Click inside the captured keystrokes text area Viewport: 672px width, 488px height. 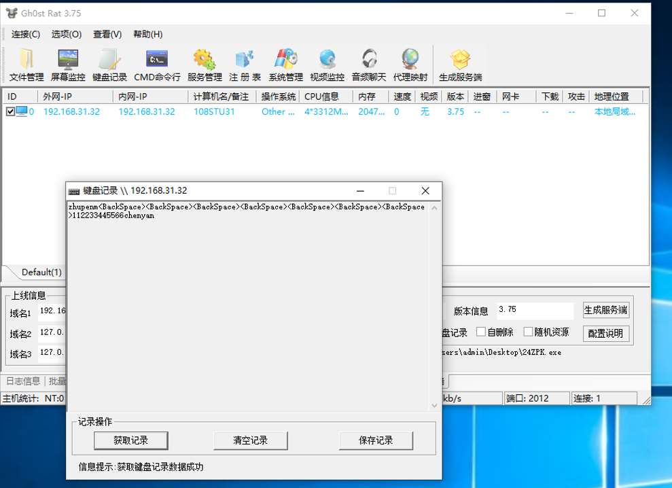coord(248,306)
